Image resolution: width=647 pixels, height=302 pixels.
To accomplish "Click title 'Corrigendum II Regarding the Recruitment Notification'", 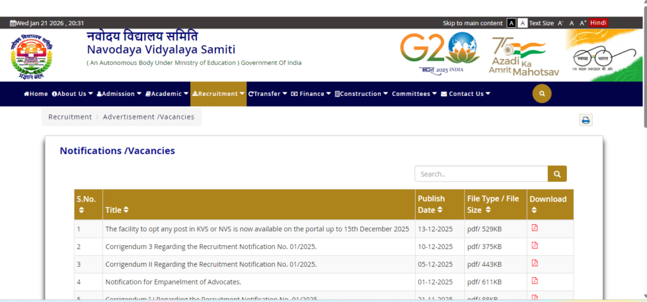I will point(211,265).
